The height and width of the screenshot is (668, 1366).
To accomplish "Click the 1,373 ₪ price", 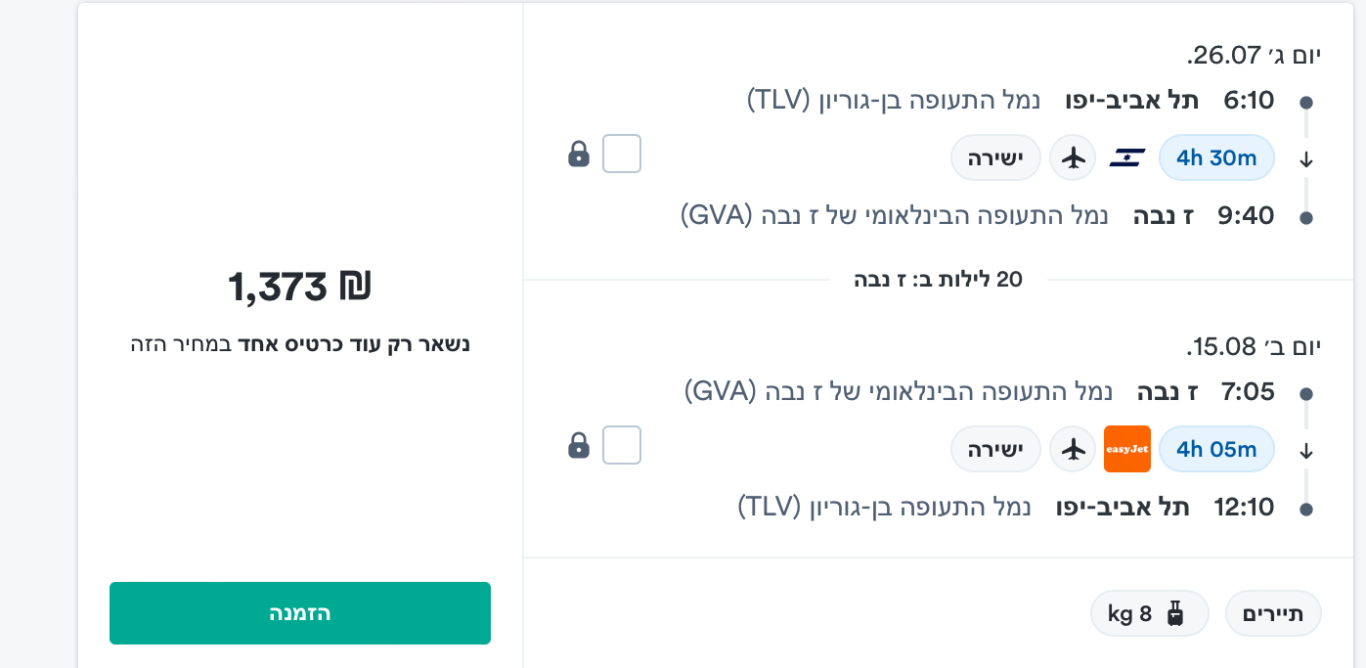I will 299,288.
